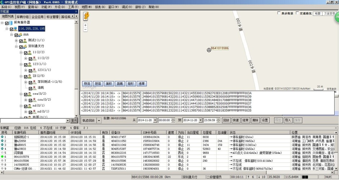Switch to the 车辆分组 tab

pos(23,16)
